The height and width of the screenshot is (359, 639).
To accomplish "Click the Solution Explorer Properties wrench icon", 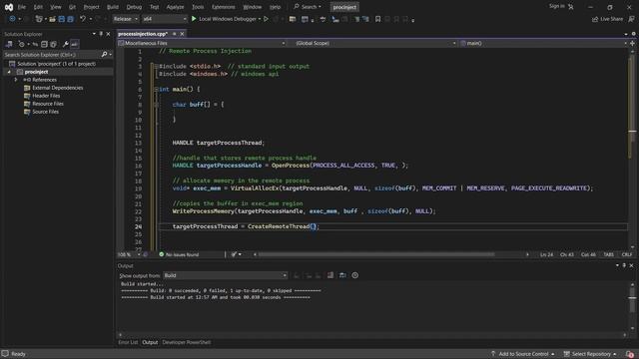I will click(65, 44).
